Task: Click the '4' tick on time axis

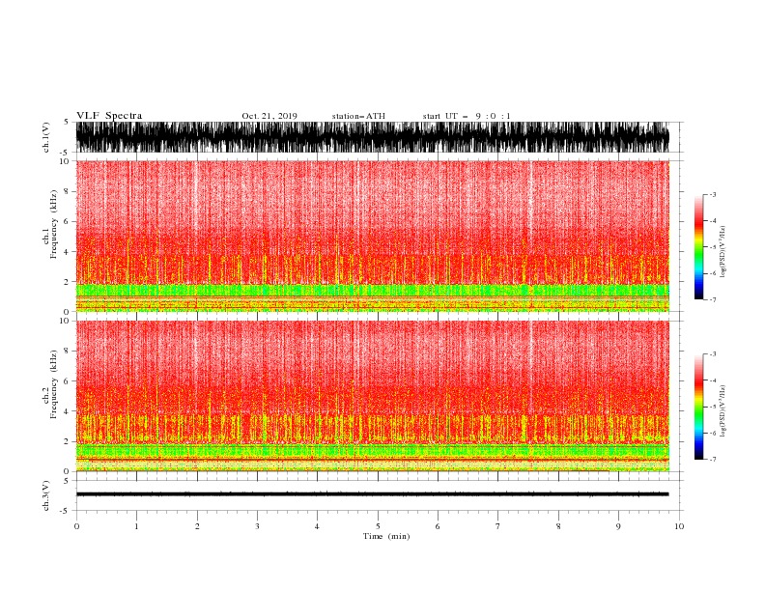Action: tap(318, 526)
